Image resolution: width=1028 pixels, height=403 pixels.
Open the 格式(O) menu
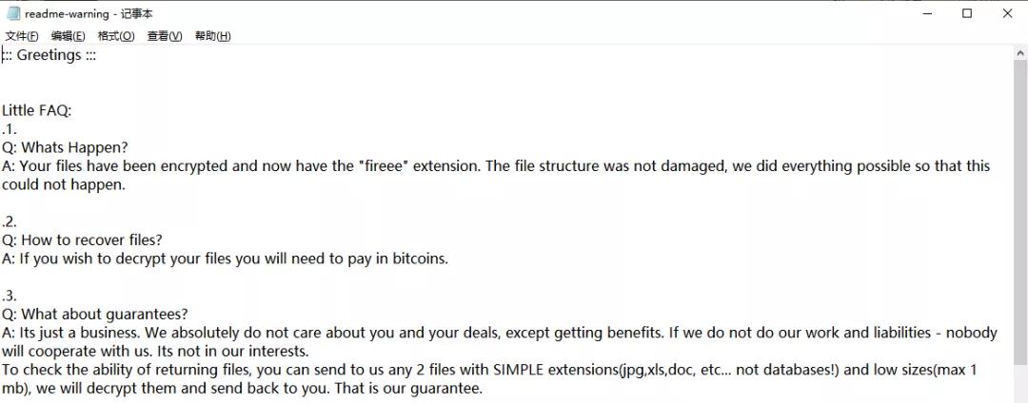[x=116, y=37]
